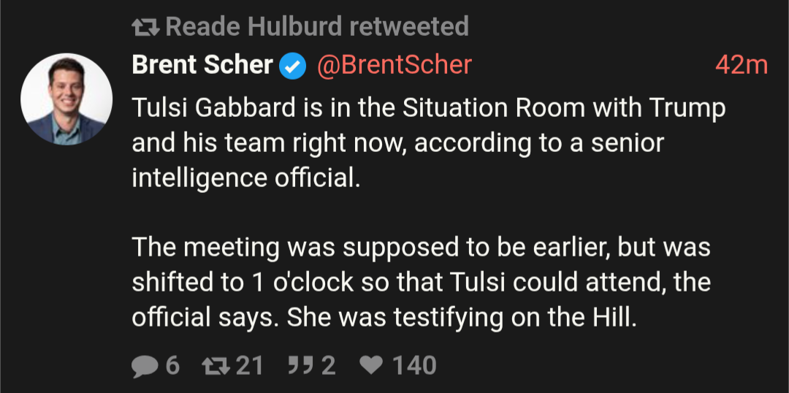Click the 'intelligence official.' text line
This screenshot has width=789, height=393.
click(x=247, y=179)
